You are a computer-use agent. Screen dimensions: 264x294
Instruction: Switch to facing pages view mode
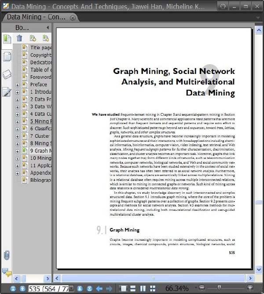(x=143, y=288)
